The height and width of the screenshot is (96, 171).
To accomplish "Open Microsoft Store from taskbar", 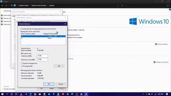I will point(40,94).
